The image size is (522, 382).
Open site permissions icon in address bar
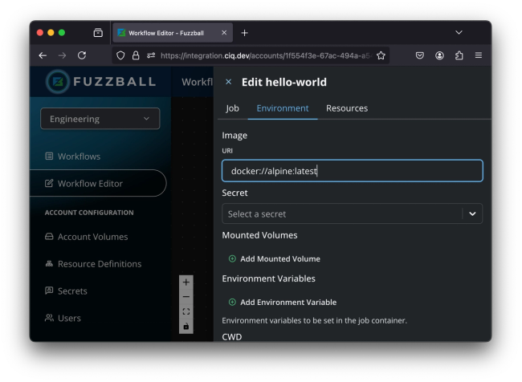[151, 55]
